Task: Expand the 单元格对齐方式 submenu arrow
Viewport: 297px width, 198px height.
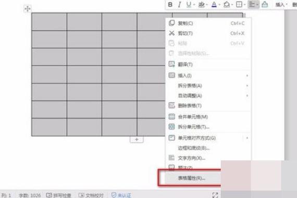Action: point(247,138)
